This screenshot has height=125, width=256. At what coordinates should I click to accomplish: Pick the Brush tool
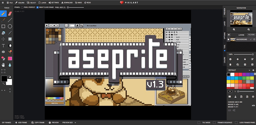coord(3,20)
